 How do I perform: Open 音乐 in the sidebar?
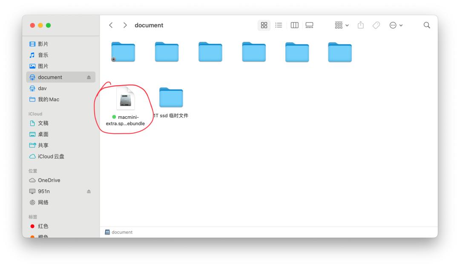(61, 55)
